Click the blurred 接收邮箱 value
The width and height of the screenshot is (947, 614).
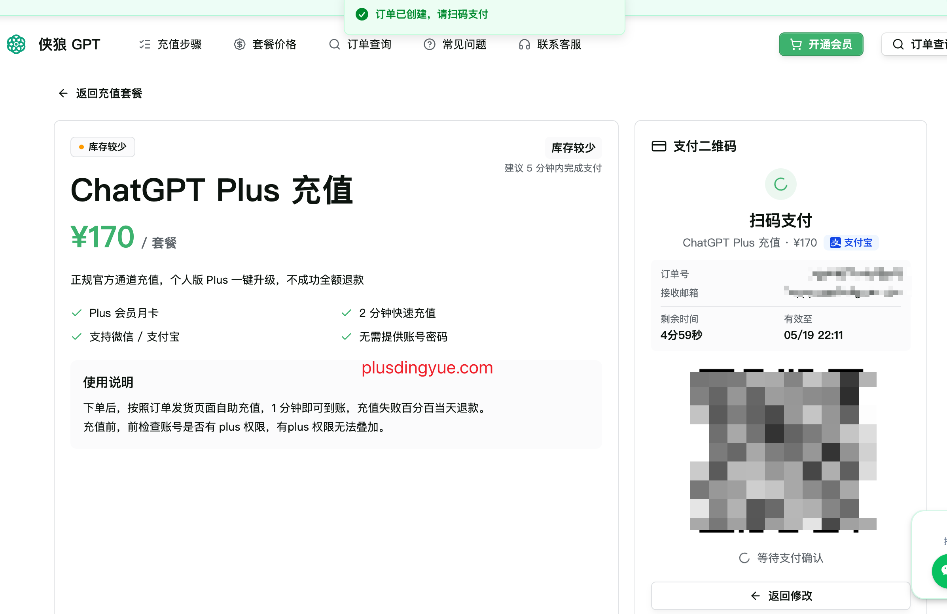tap(843, 292)
